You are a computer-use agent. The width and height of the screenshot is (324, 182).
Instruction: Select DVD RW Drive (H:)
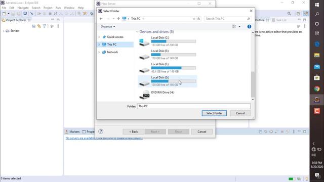point(168,95)
